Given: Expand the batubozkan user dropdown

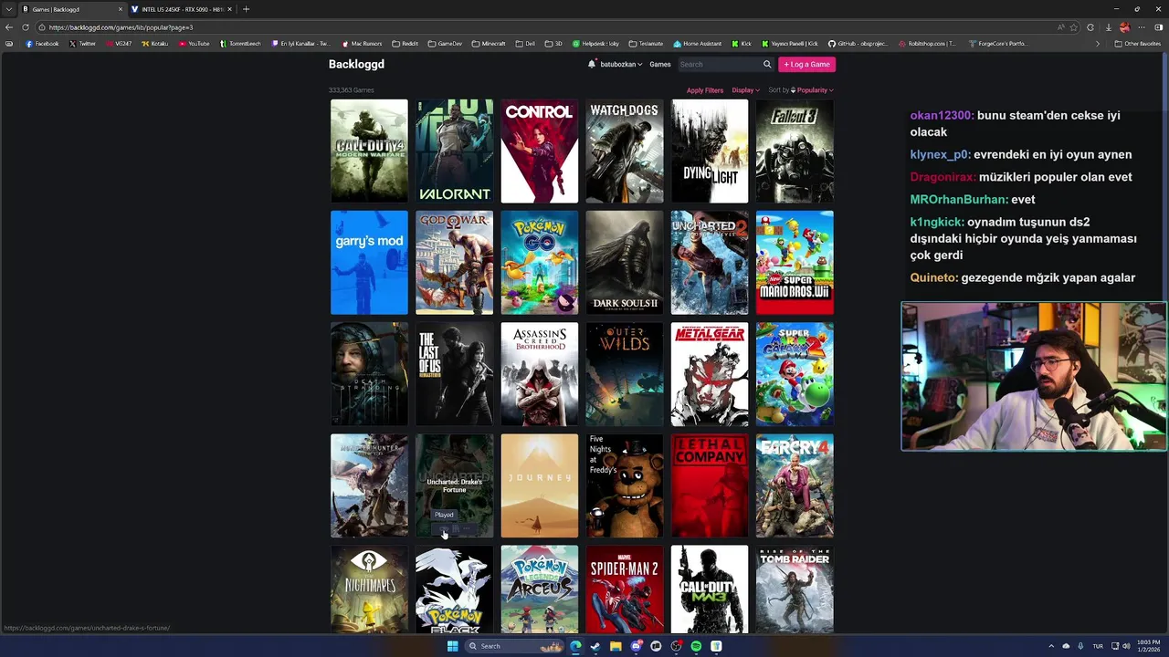Looking at the screenshot, I should pos(621,64).
